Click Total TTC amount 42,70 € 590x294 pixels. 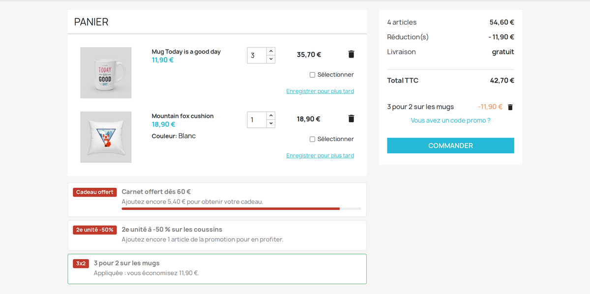pyautogui.click(x=502, y=81)
